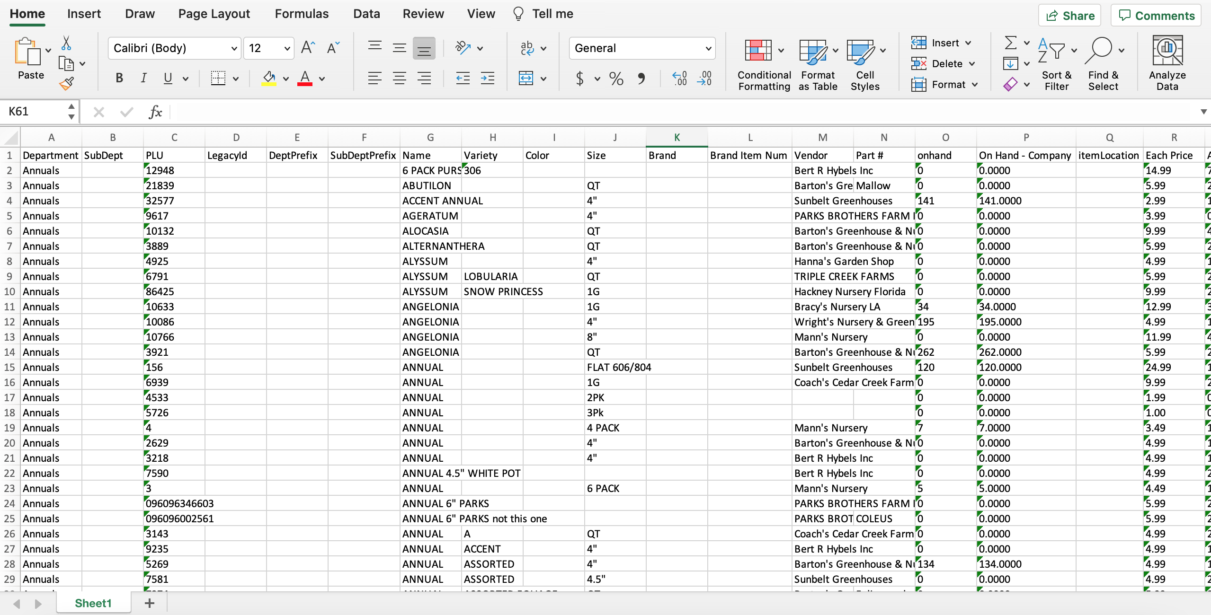Click the Share button
This screenshot has height=615, width=1211.
(x=1069, y=16)
